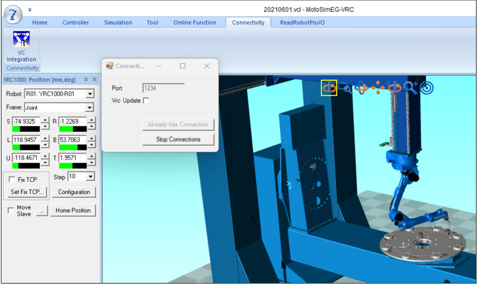
Task: Decrease the U axis value with down arrow
Action: coord(45,162)
